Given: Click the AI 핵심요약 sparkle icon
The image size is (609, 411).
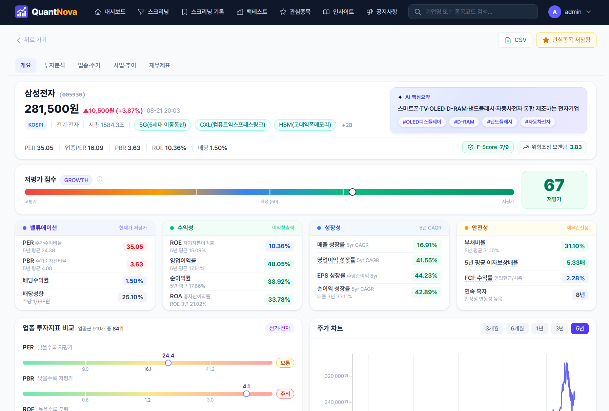Looking at the screenshot, I should tap(400, 97).
